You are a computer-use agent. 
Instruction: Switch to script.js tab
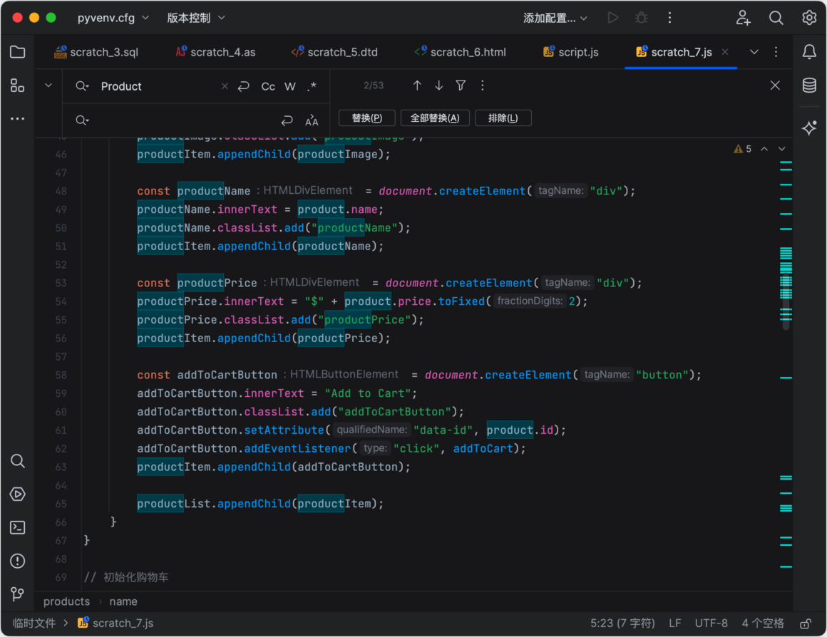point(571,52)
